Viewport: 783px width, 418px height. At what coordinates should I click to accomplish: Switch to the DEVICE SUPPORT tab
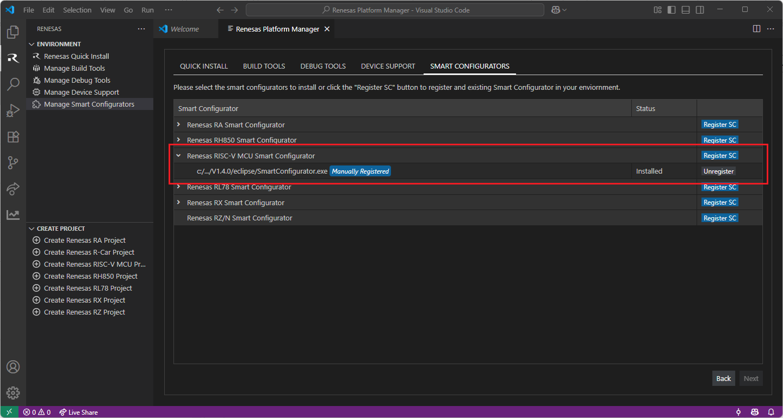(388, 66)
